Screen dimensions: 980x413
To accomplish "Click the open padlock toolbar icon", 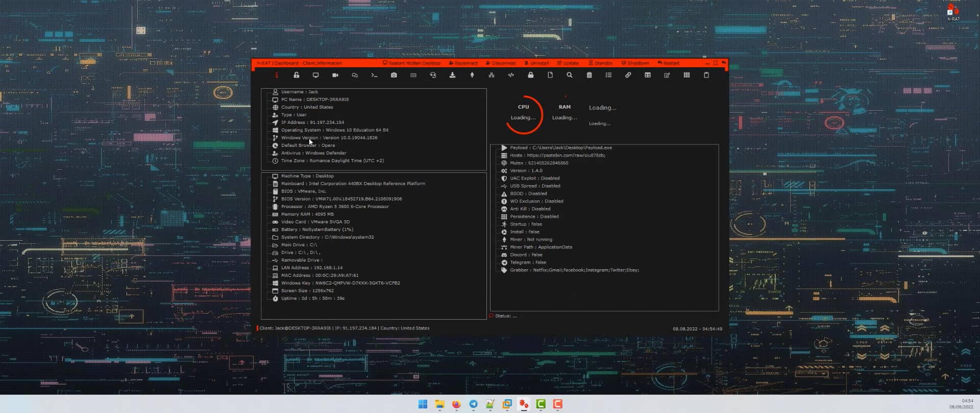I will [x=296, y=75].
